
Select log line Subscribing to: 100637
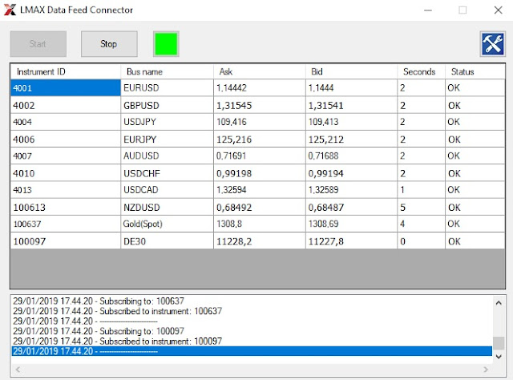pos(252,301)
